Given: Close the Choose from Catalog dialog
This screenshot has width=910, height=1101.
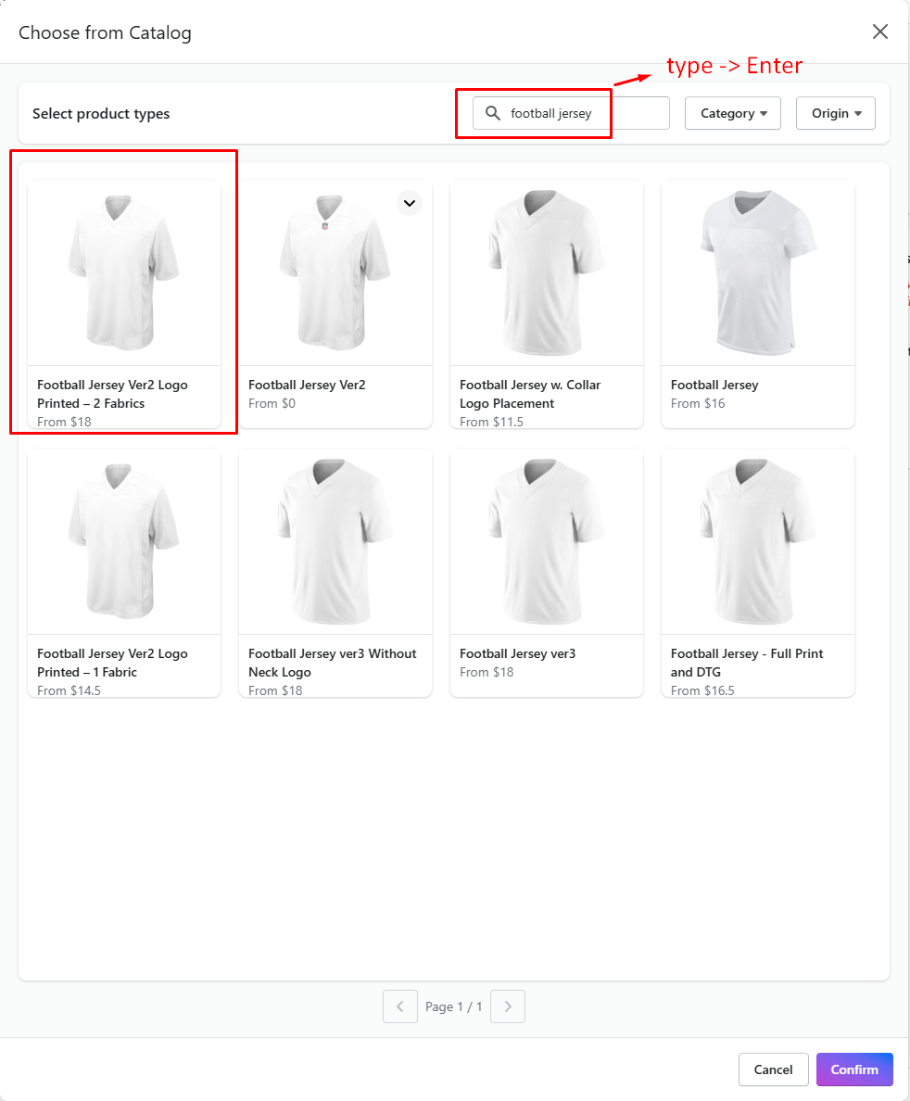Looking at the screenshot, I should (880, 32).
